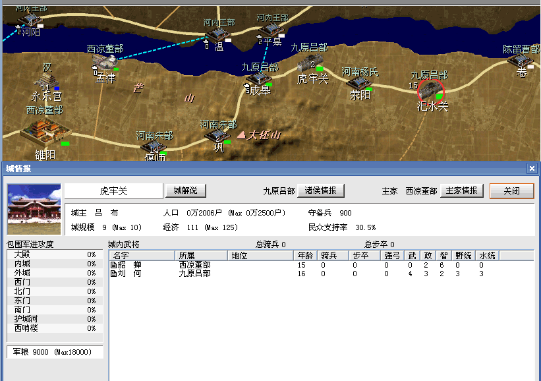Click the 成皋 city icon
This screenshot has height=381, width=541.
(x=255, y=78)
